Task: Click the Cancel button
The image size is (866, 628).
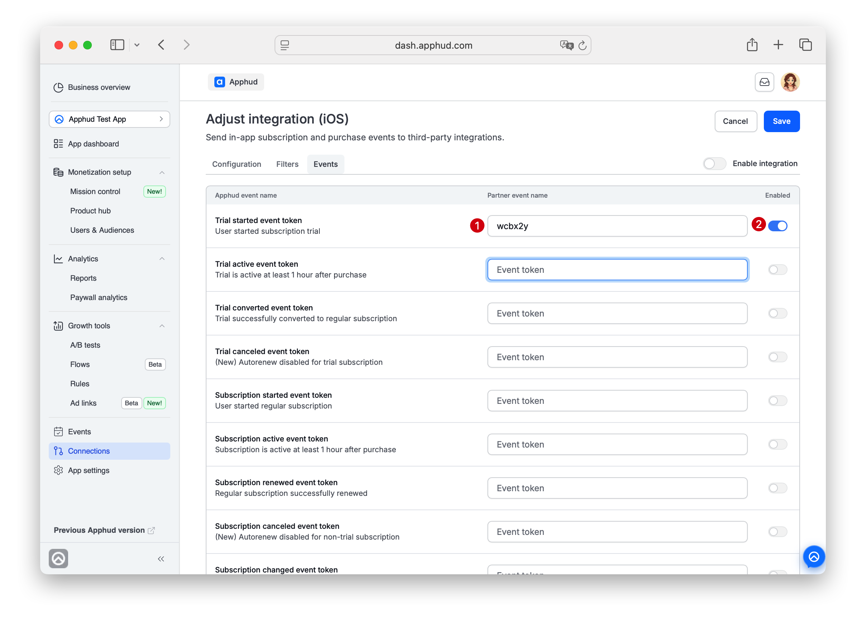Action: click(x=736, y=121)
